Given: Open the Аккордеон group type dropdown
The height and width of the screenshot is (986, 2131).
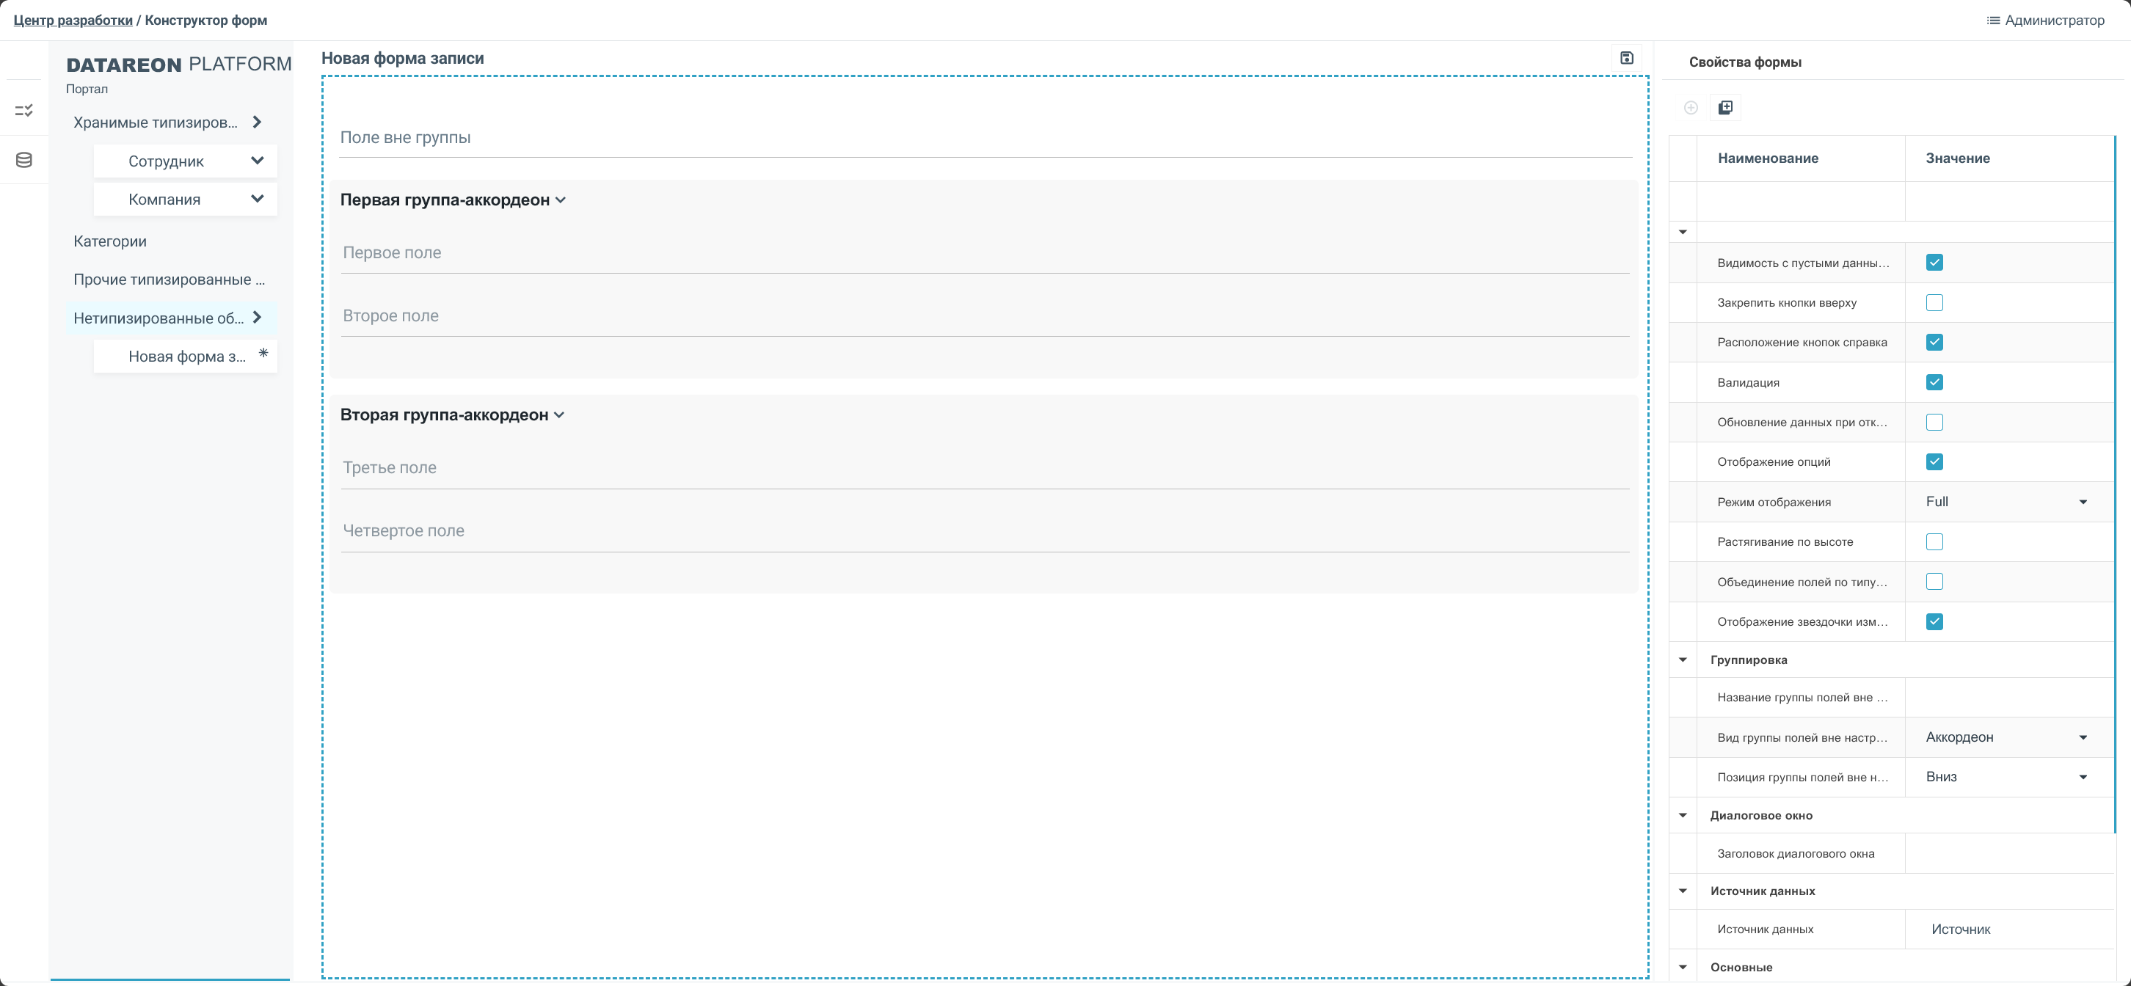Looking at the screenshot, I should point(2006,738).
